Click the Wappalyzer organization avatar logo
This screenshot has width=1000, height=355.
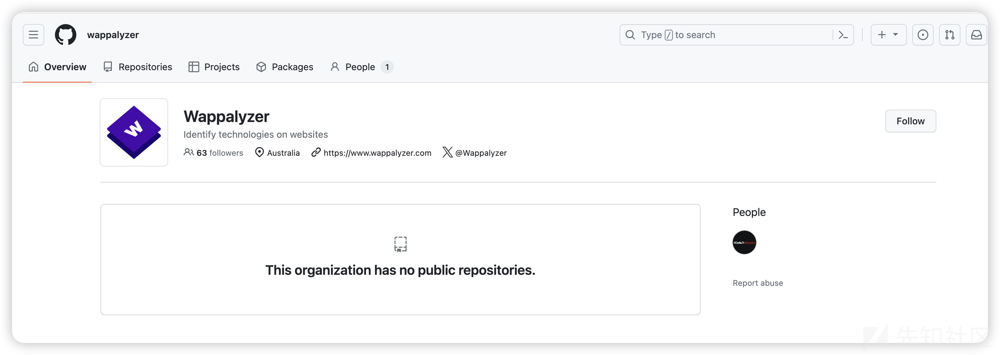(134, 133)
